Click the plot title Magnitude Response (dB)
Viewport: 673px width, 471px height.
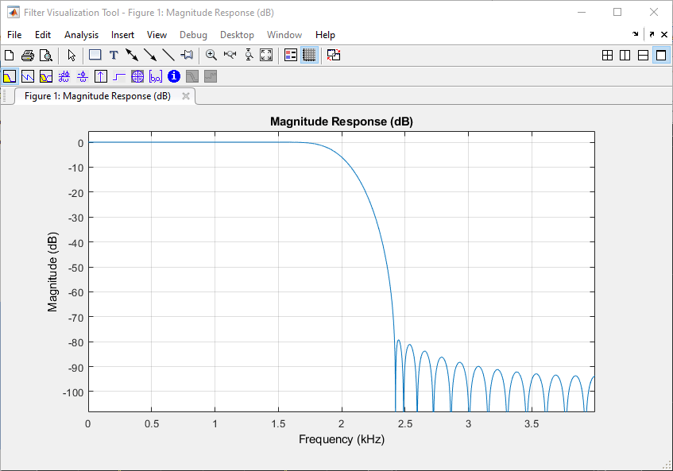(342, 122)
